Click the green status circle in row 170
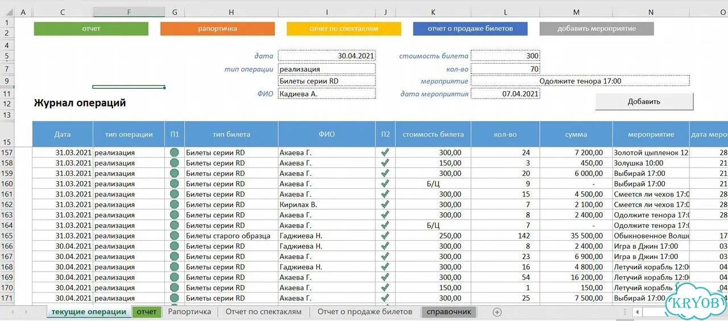 175,287
